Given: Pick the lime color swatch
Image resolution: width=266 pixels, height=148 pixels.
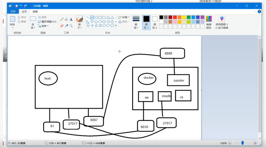Looking at the screenshot, I should pos(189,22).
